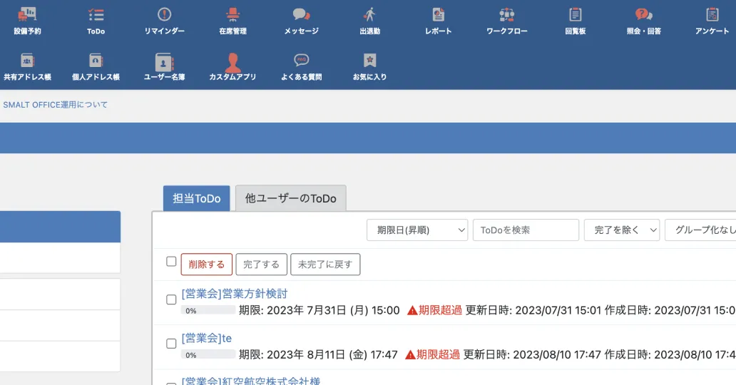Open the カスタムアプリ custom app icon

(232, 66)
